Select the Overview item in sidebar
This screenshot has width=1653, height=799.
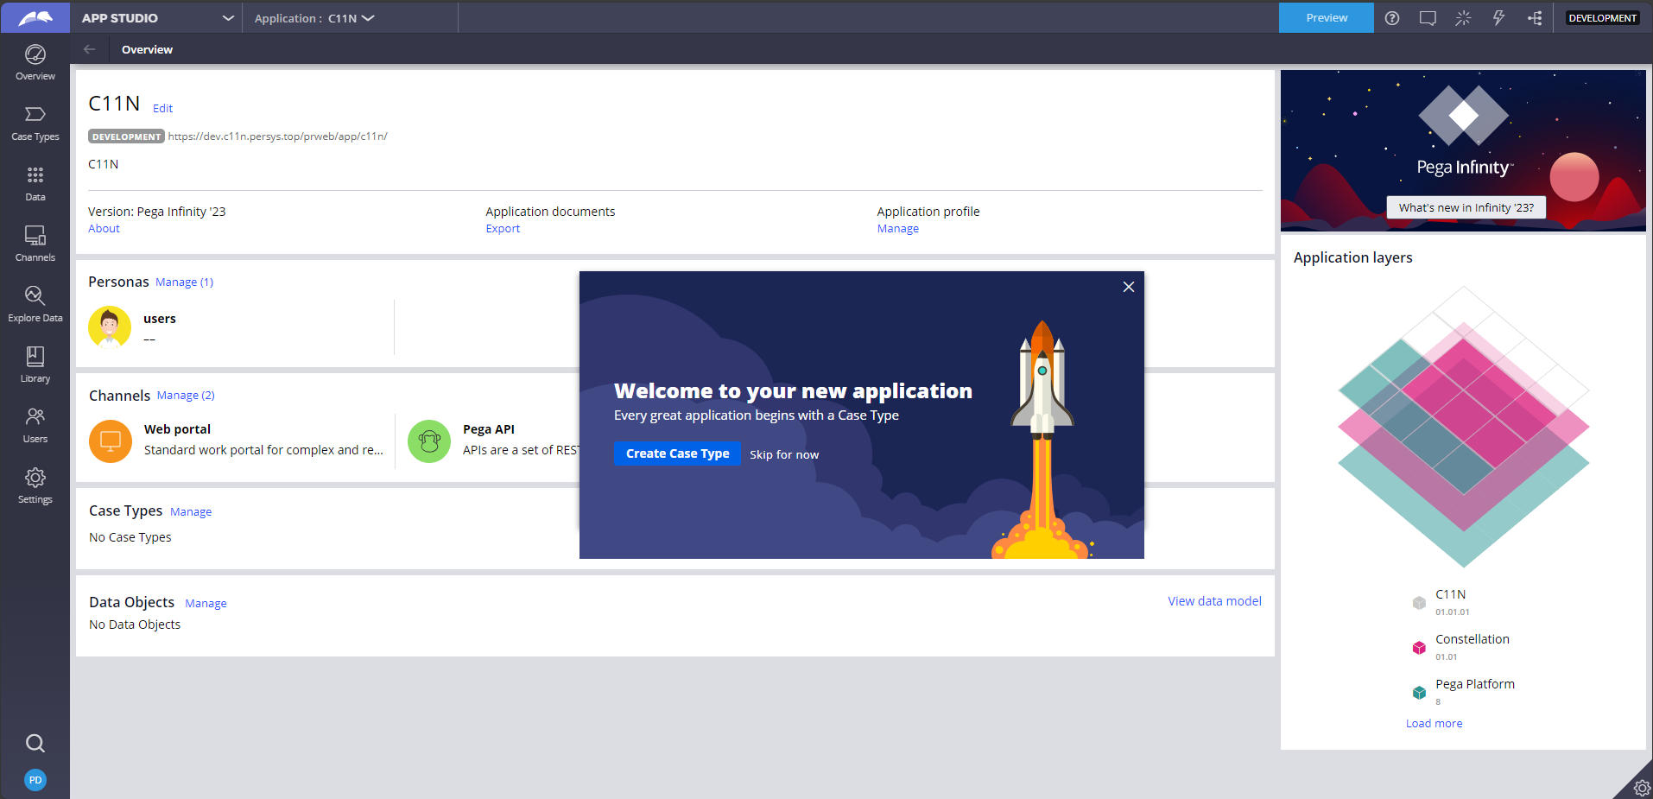click(x=35, y=63)
